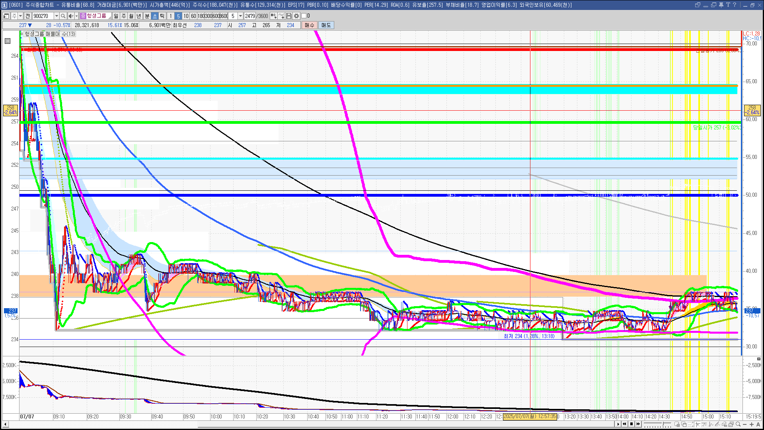Expand the interval value 5 dropdown

[x=240, y=16]
